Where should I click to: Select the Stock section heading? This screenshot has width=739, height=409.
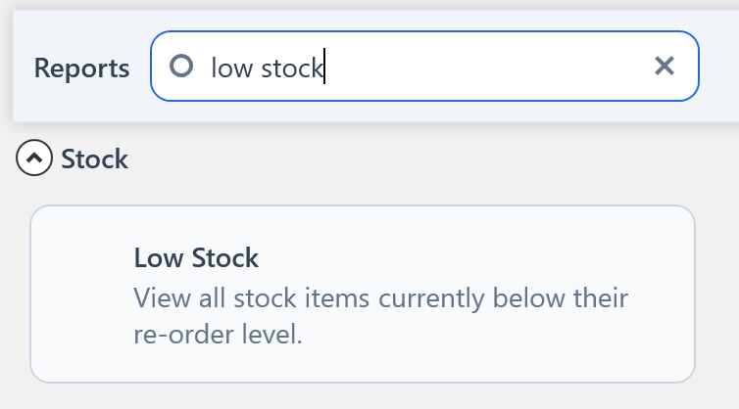(x=94, y=159)
